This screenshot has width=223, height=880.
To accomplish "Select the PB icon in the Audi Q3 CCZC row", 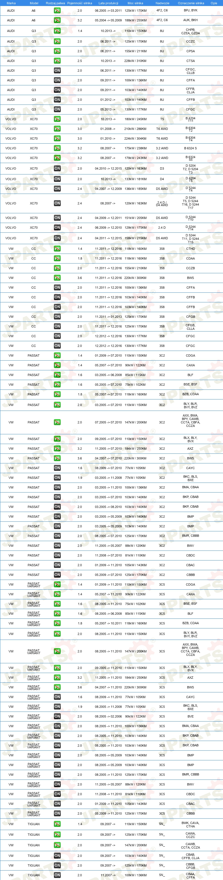I will pos(57,41).
